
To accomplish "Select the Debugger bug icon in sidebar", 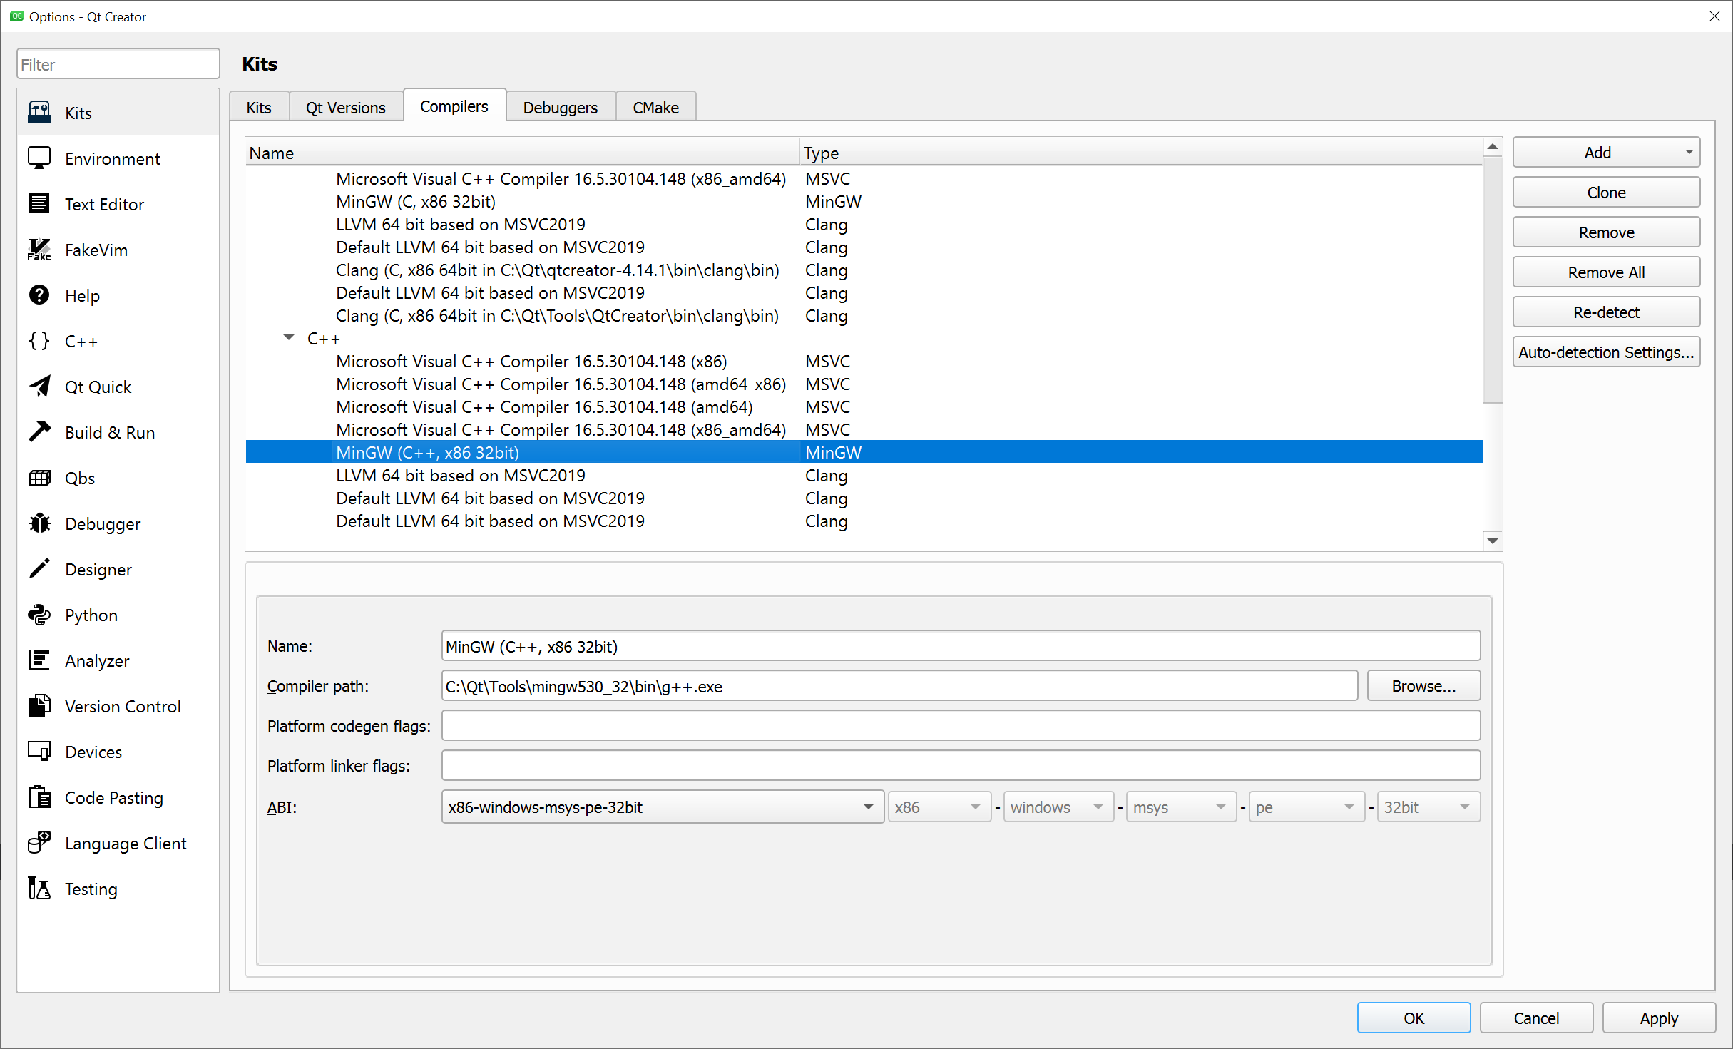I will 39,524.
